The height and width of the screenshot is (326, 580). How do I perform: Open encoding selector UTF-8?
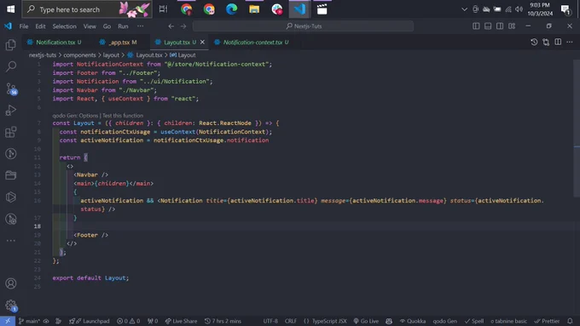pos(270,321)
